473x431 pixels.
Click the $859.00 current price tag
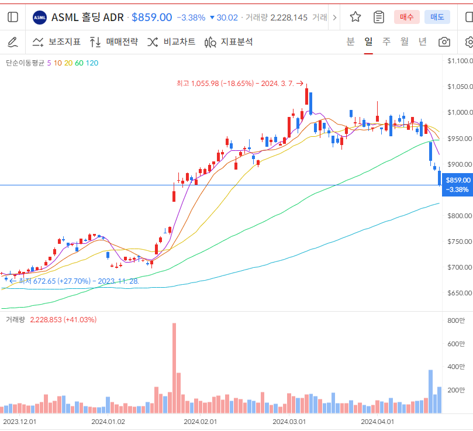(x=458, y=185)
